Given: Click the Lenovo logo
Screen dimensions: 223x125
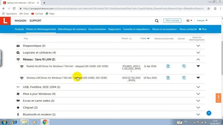Looking at the screenshot, I should [x=5, y=21].
